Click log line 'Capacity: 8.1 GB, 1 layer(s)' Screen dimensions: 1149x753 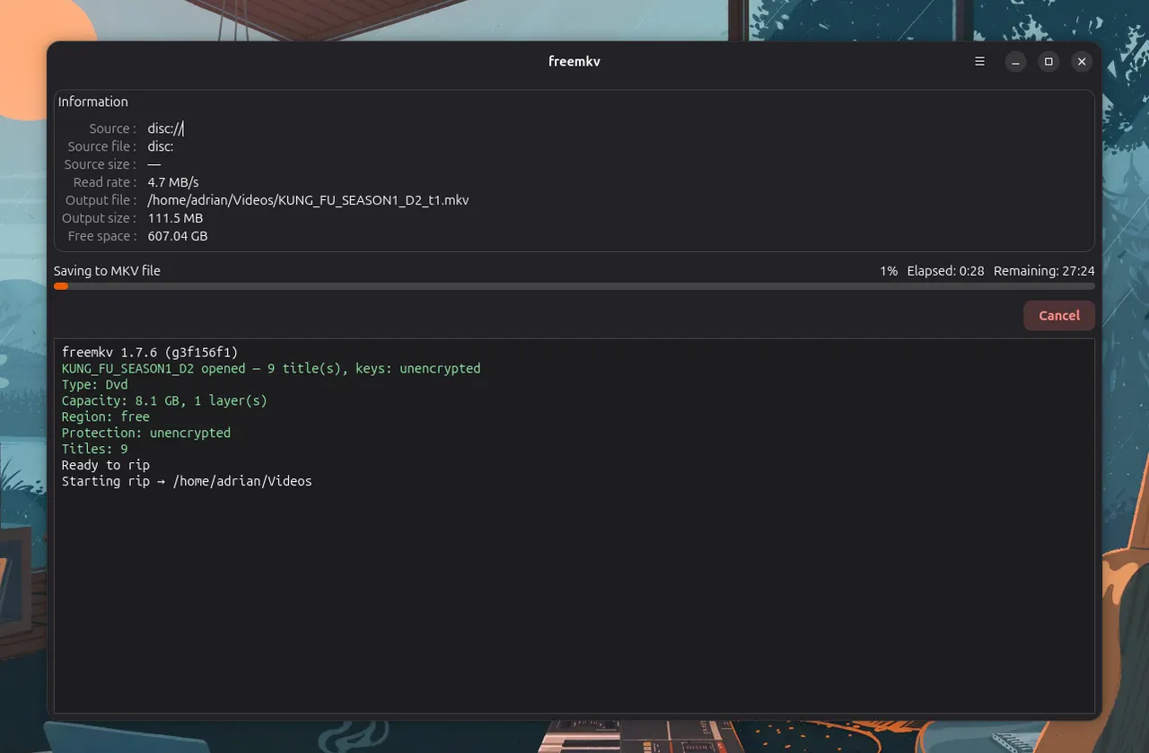pos(164,400)
